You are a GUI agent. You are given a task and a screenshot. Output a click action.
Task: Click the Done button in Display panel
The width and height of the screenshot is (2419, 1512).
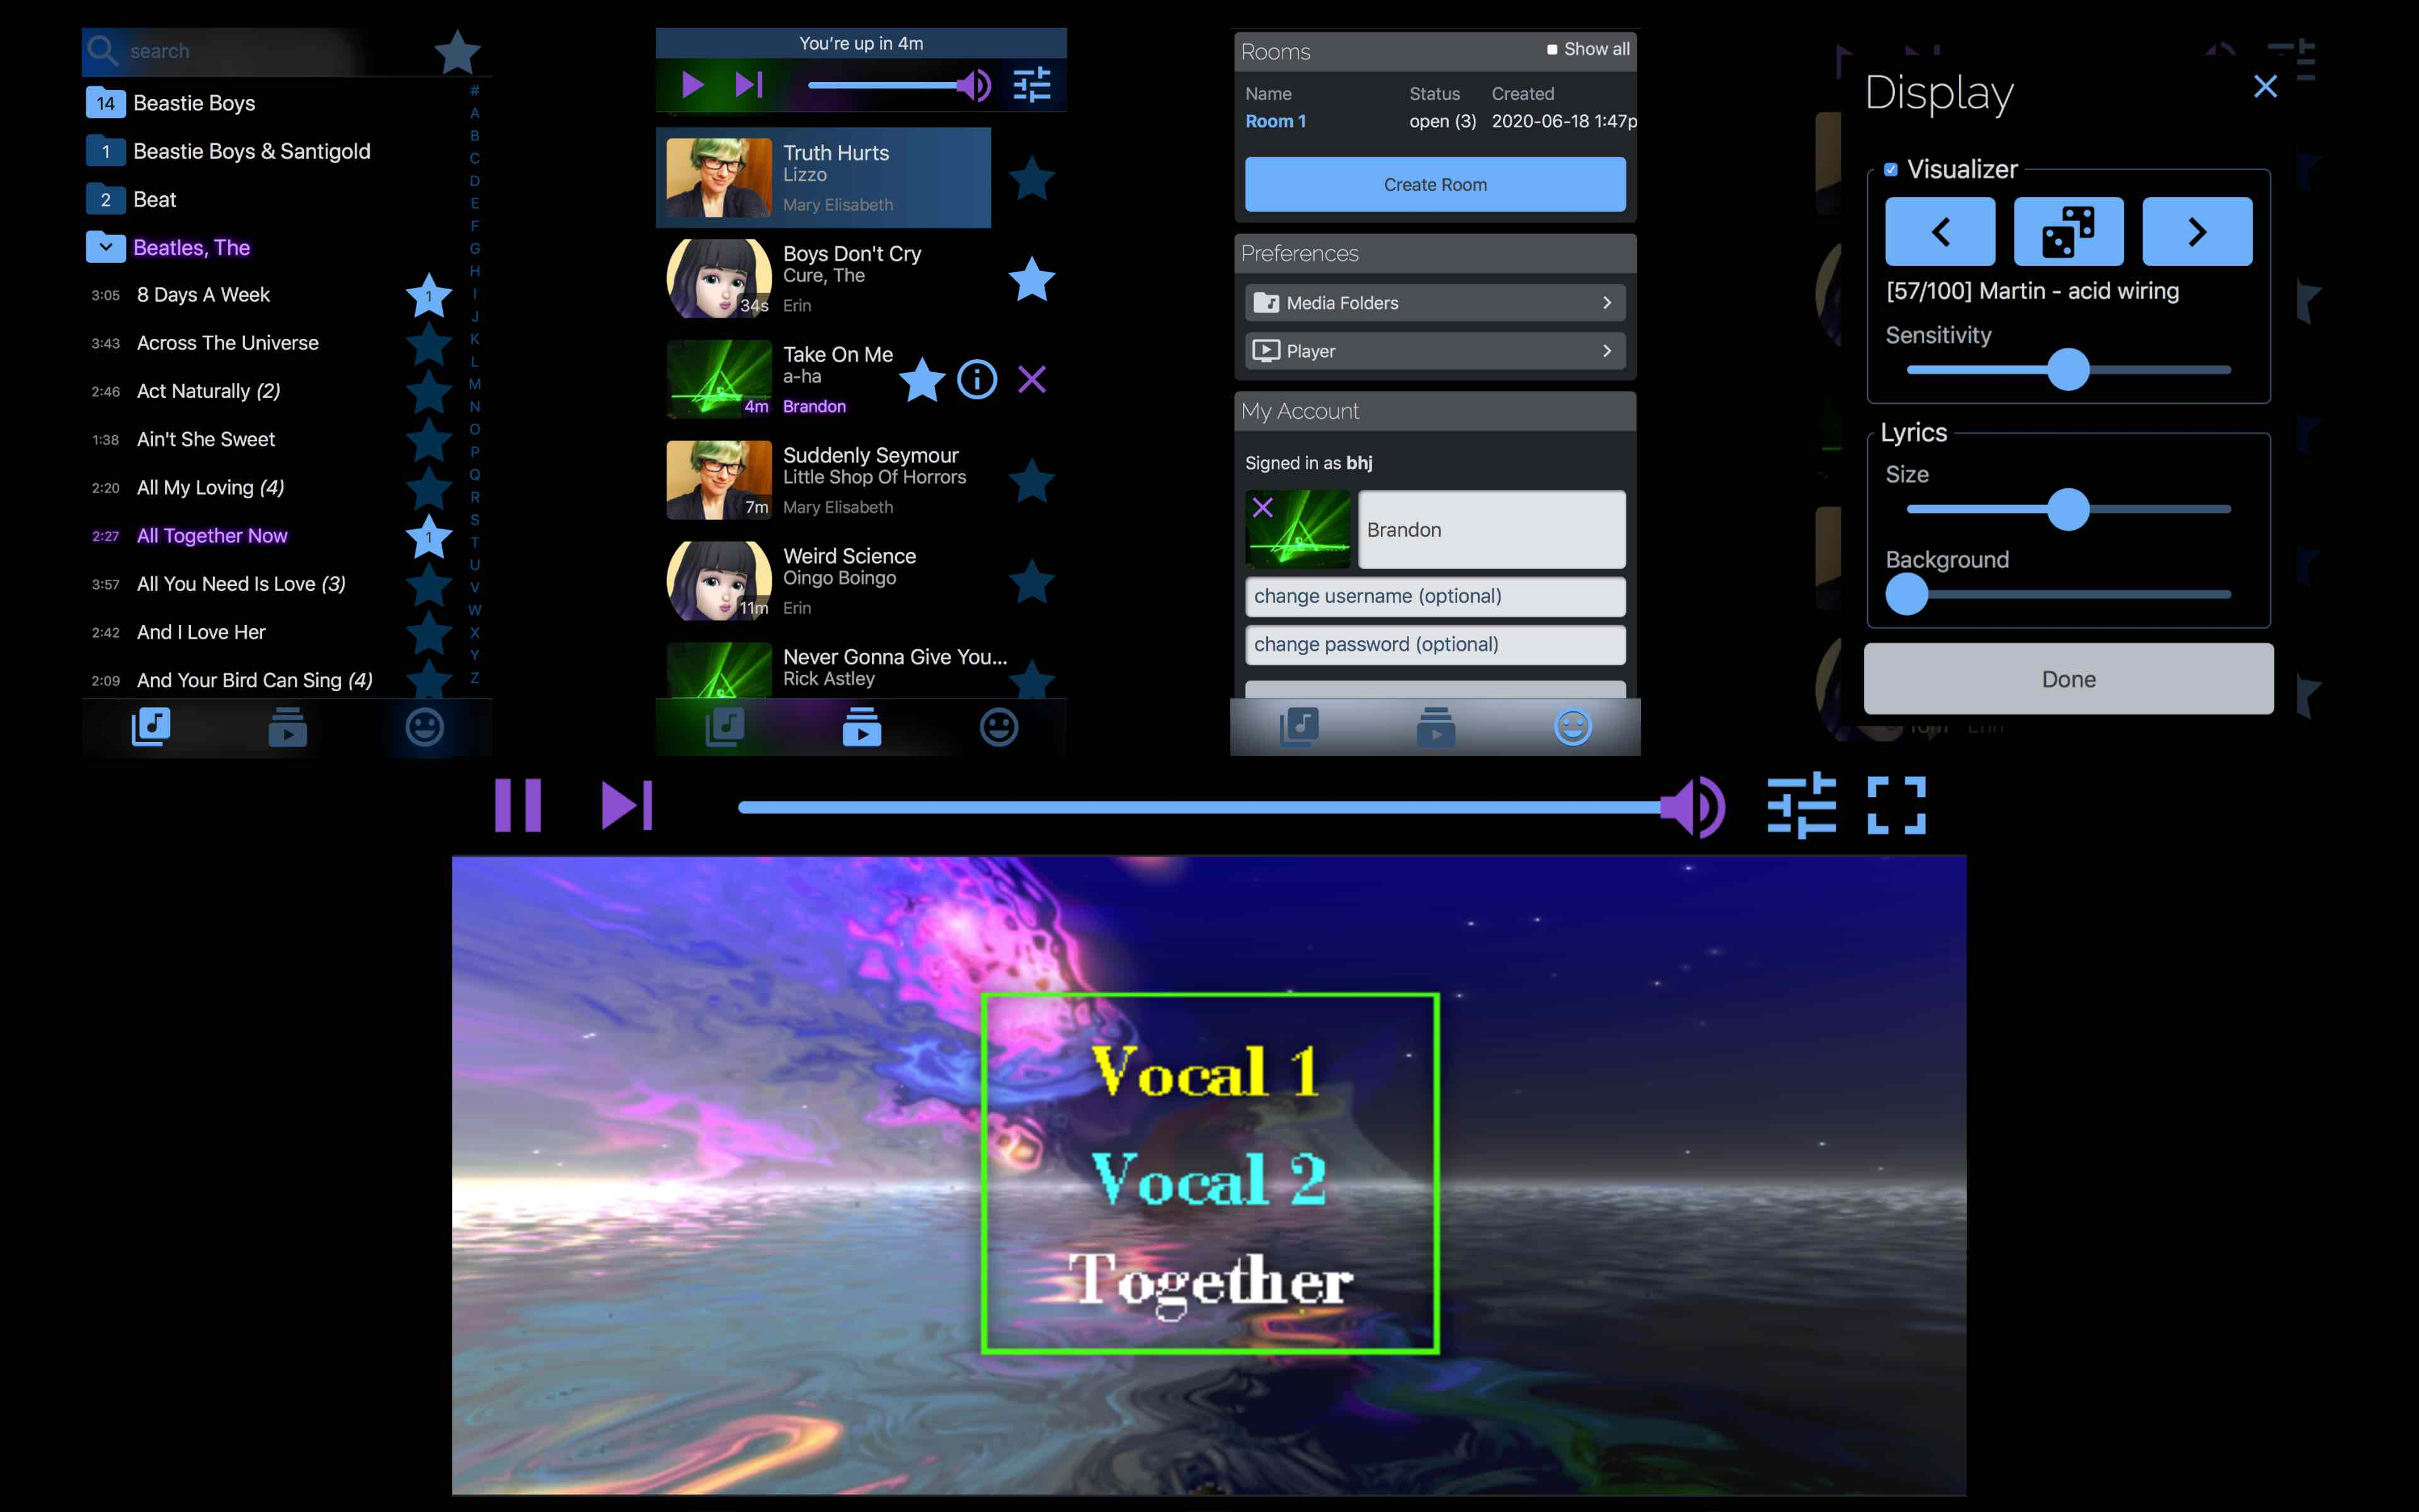coord(2069,679)
